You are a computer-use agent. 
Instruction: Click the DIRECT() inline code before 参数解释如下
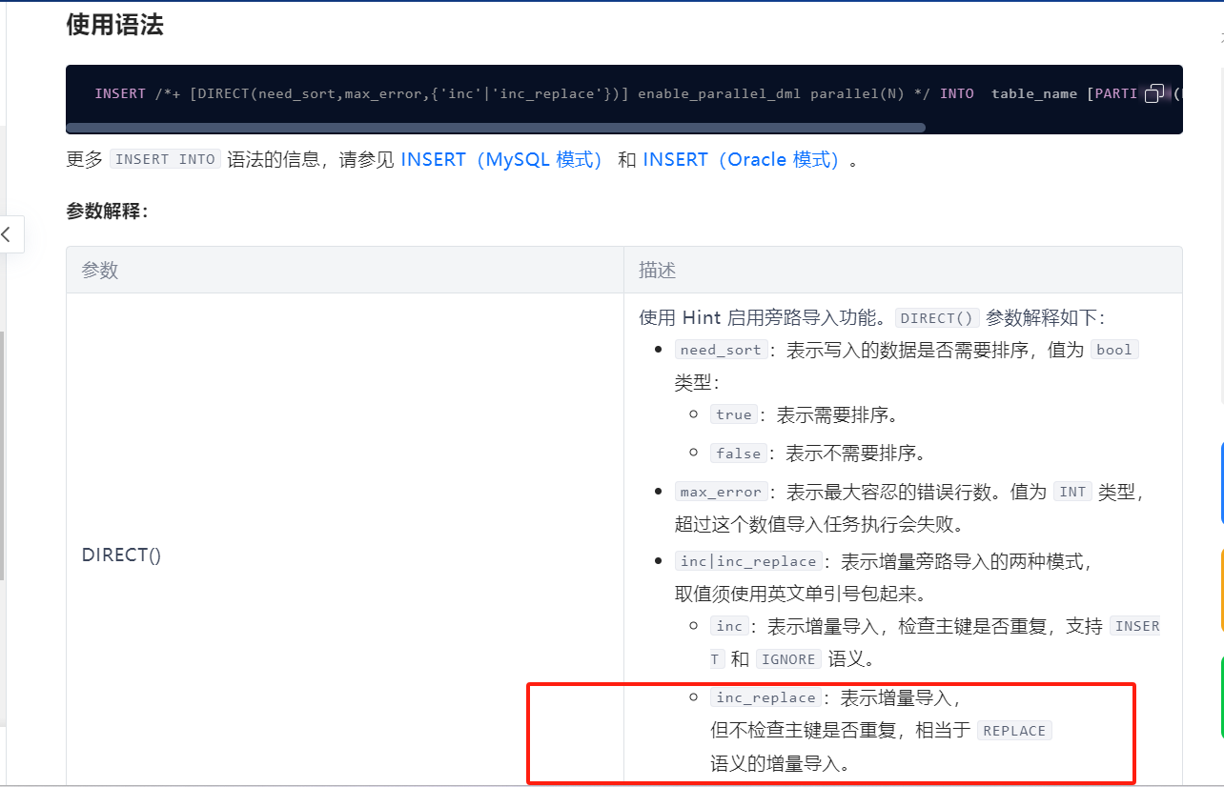coord(938,318)
